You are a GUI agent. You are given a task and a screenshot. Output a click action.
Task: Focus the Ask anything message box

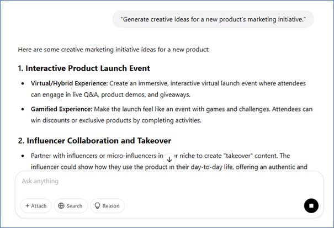(160, 181)
